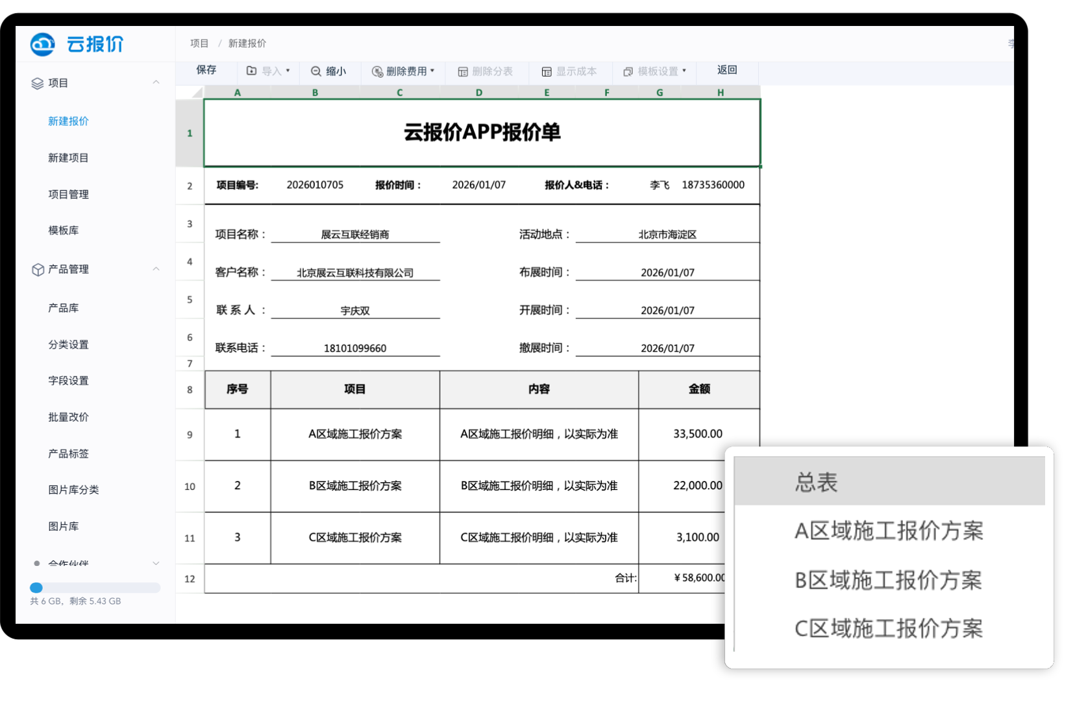
Task: Click the 北京展云互联科技有限公司 customer field
Action: click(x=355, y=273)
